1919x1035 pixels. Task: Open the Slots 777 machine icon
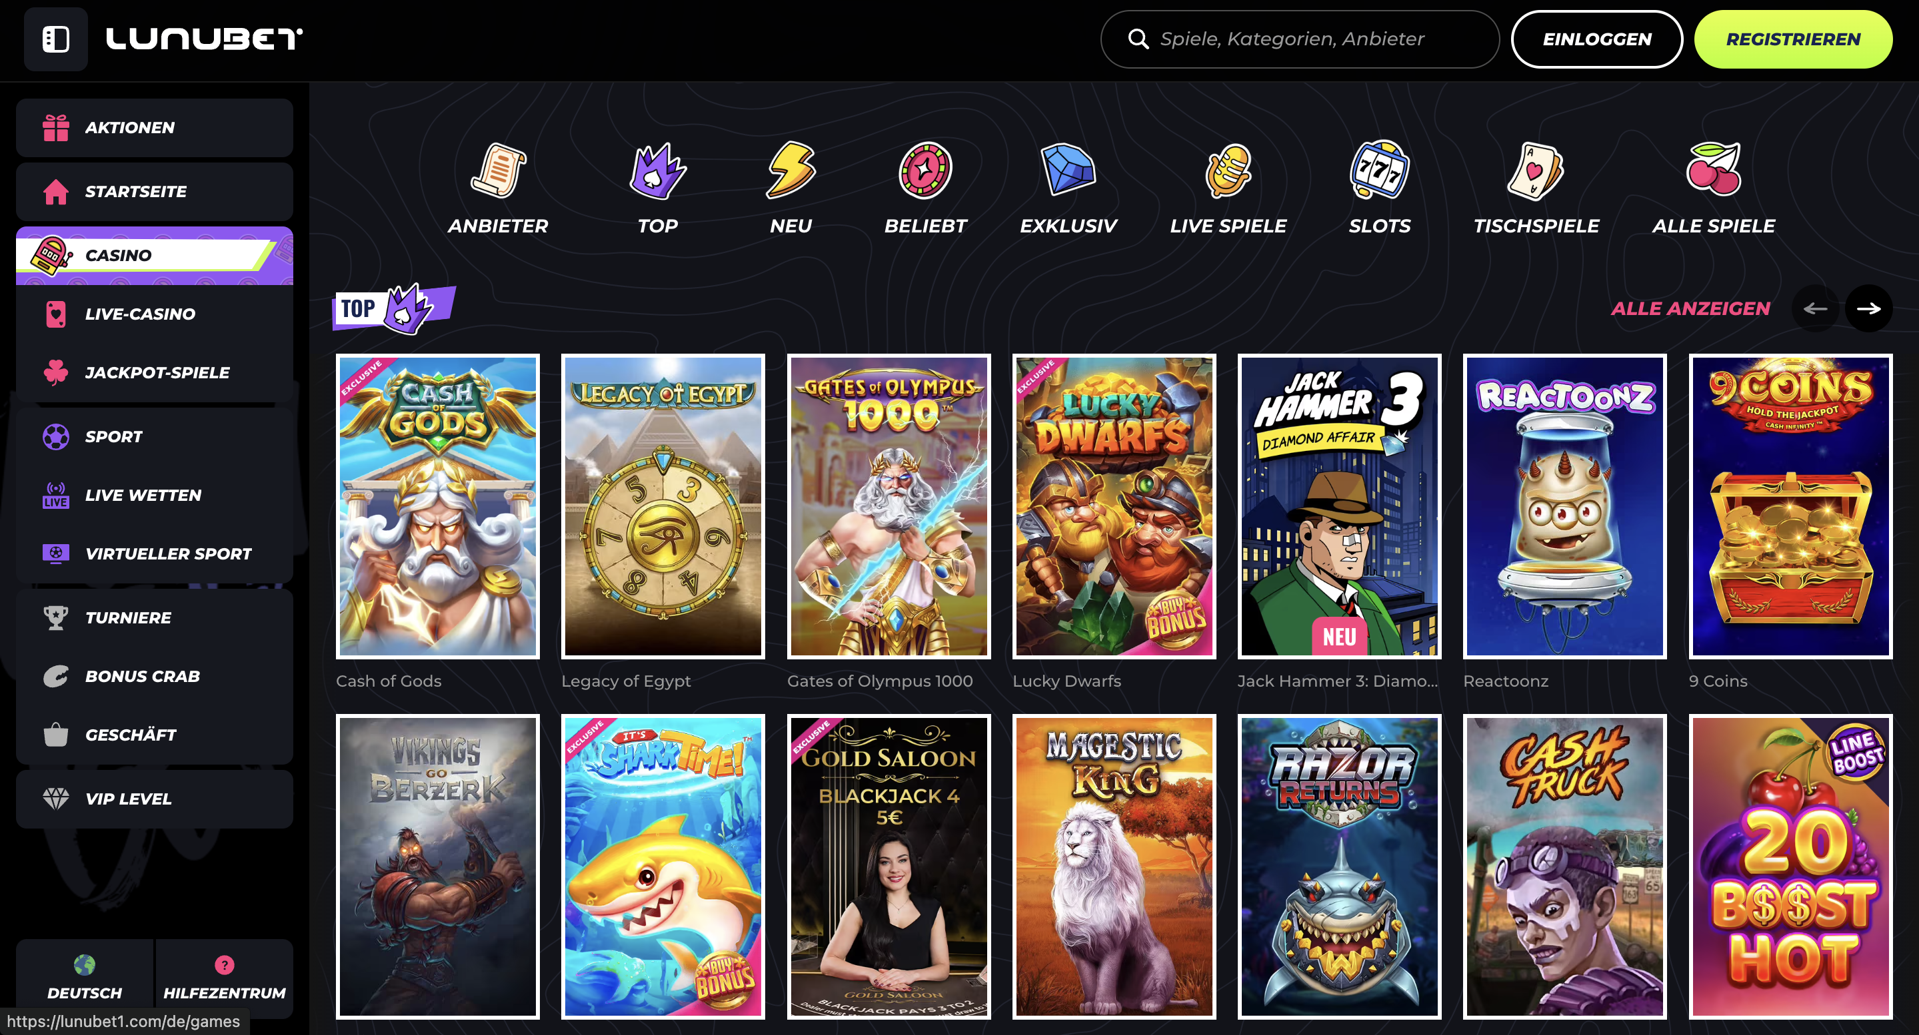coord(1379,171)
